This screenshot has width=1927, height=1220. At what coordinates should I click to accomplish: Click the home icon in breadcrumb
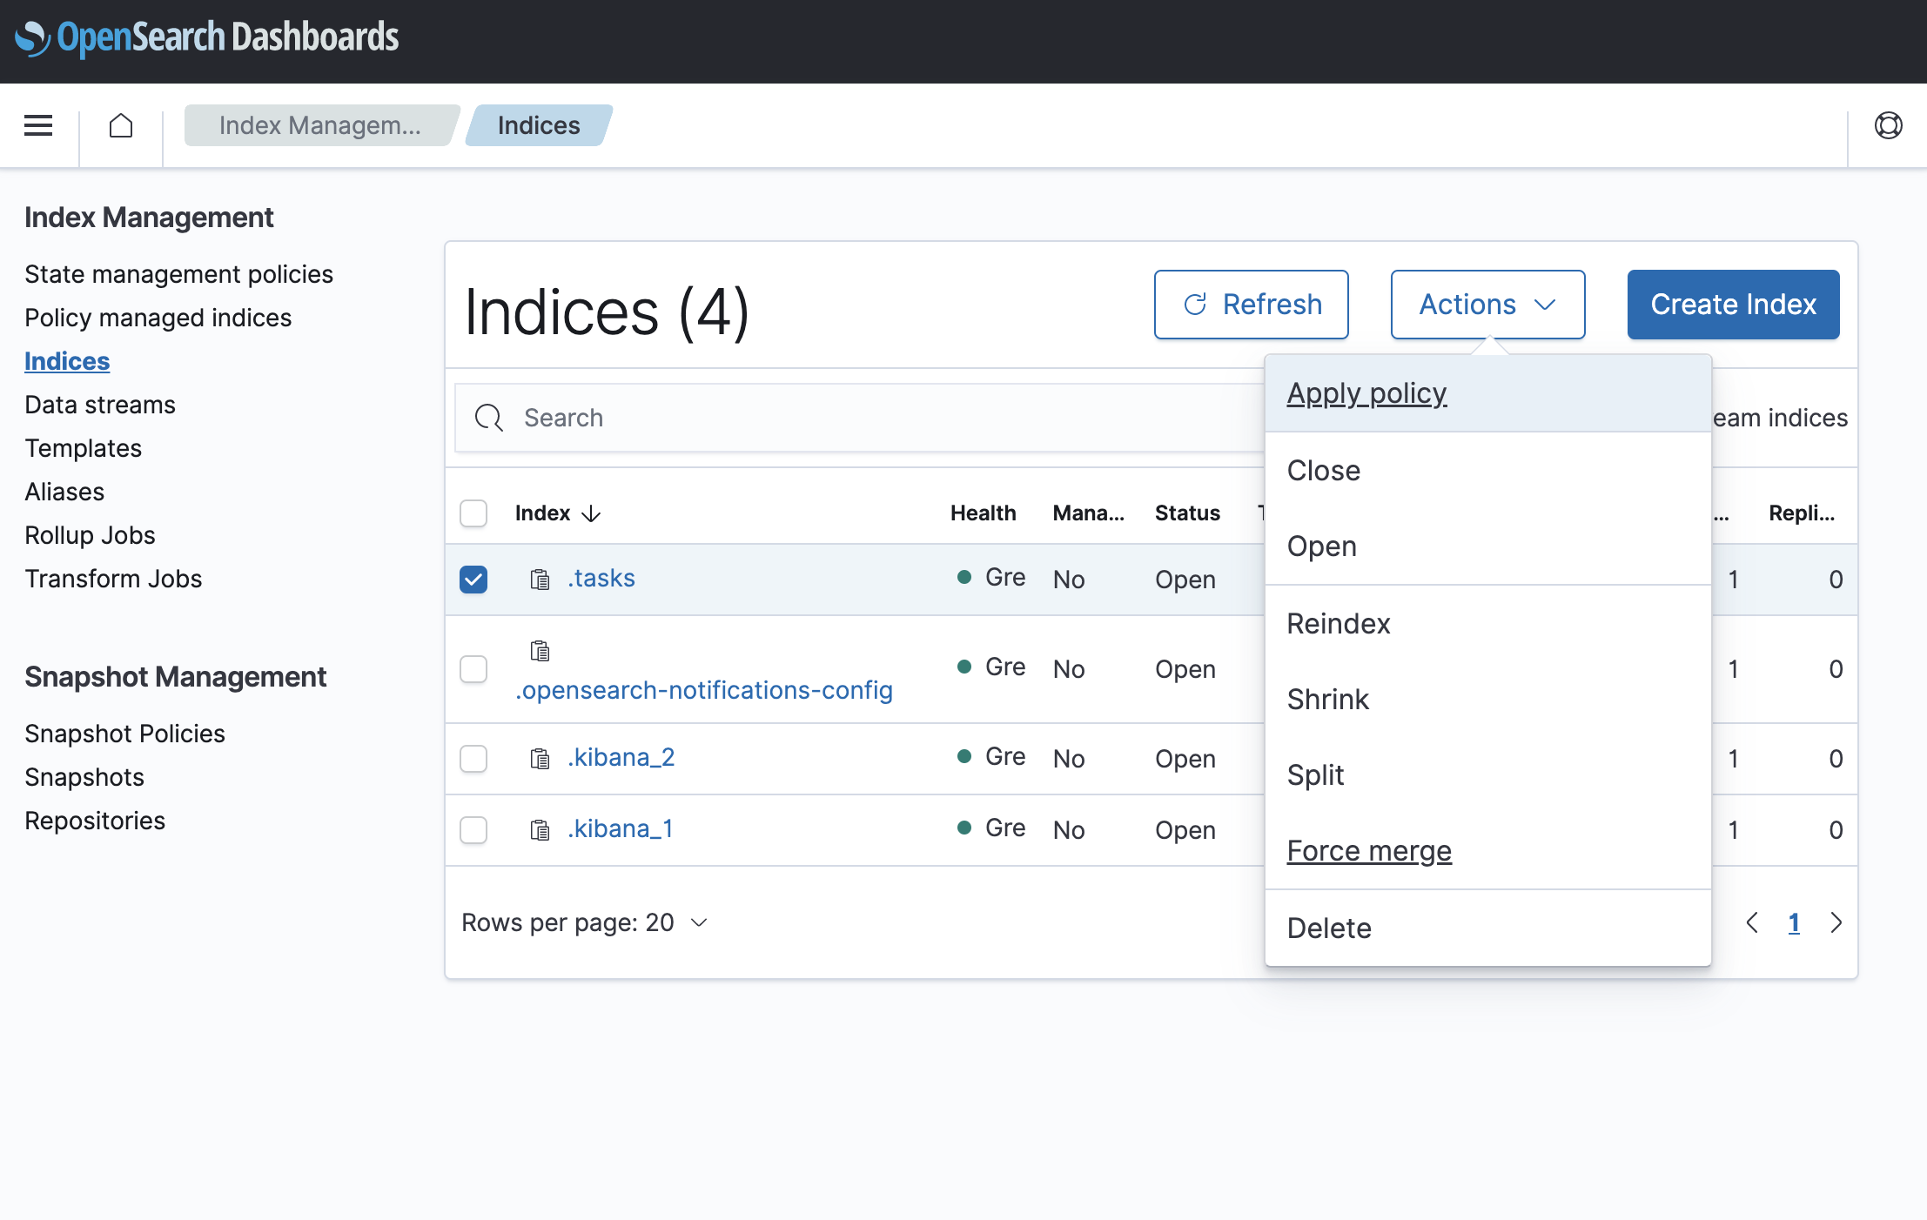121,125
